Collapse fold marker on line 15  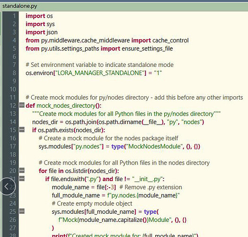(22, 129)
